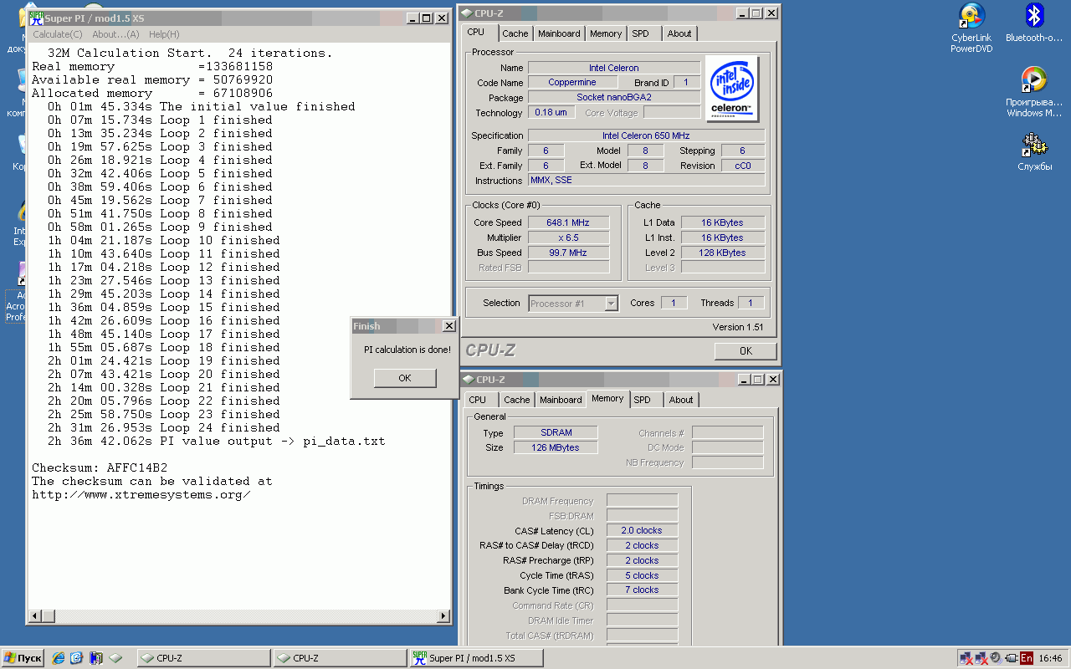The width and height of the screenshot is (1071, 669).
Task: Open the Calculate(C) menu in Super PI
Action: point(58,34)
